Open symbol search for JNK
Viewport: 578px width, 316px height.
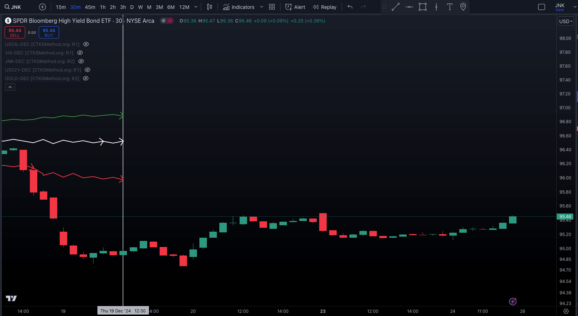(13, 7)
